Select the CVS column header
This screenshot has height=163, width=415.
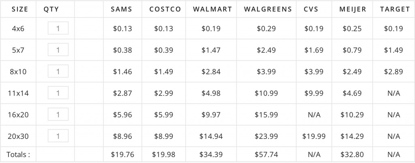pos(311,9)
